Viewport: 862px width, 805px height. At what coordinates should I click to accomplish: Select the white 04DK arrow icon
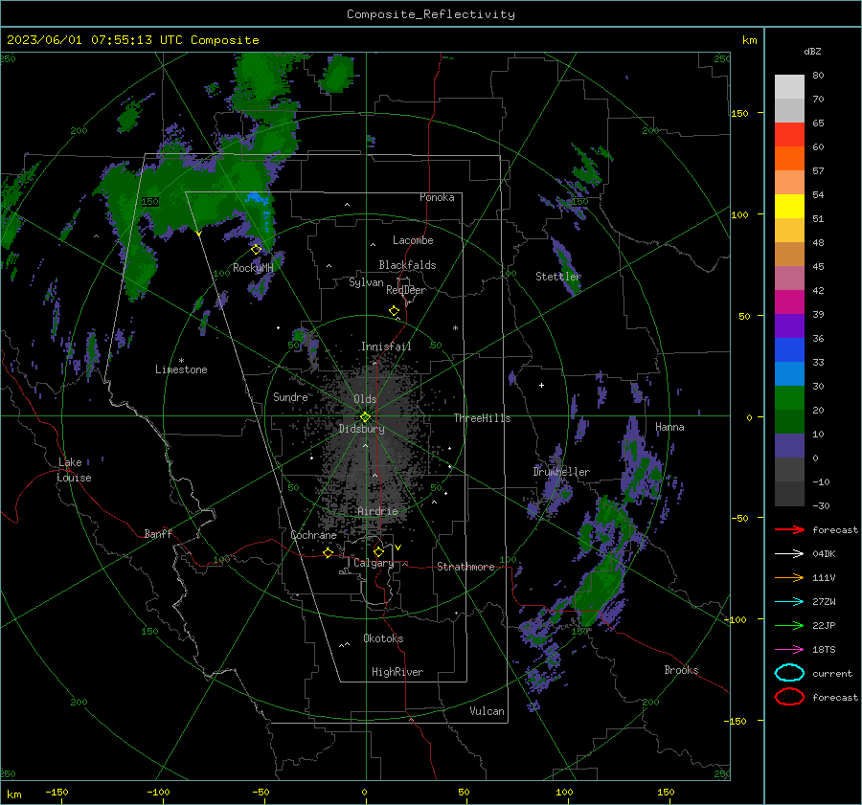click(789, 554)
